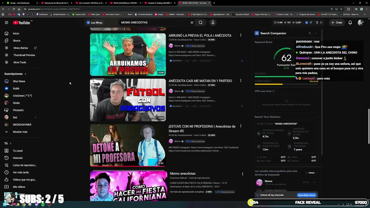This screenshot has width=370, height=208.
Task: Open Momo channel in popular channels list
Action: (269, 181)
